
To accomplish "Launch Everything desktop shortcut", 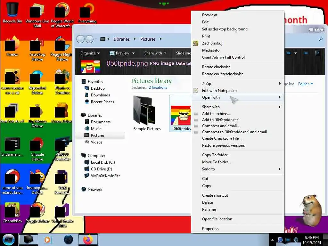I will (87, 13).
